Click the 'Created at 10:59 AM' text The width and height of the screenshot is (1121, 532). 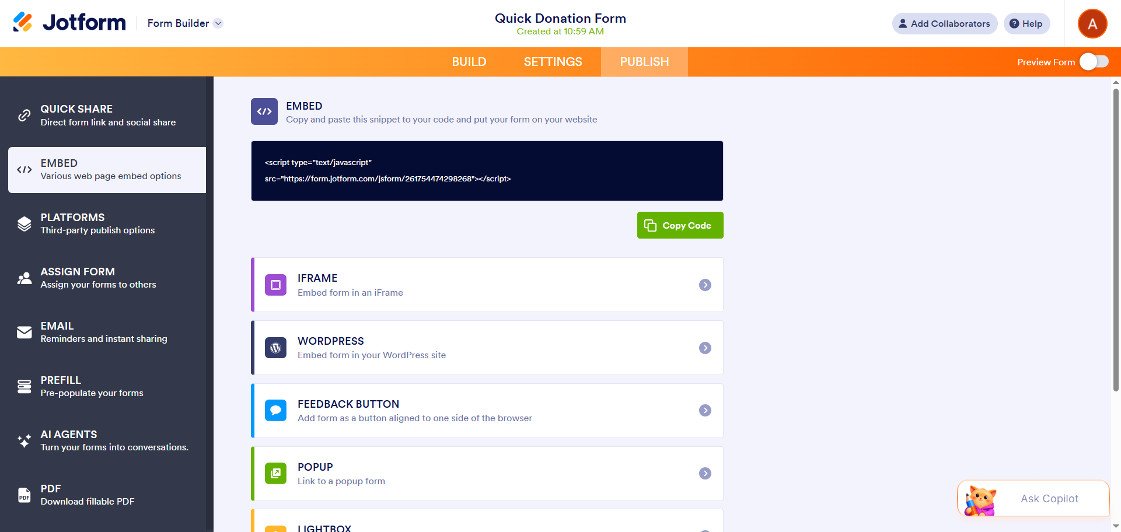(560, 32)
